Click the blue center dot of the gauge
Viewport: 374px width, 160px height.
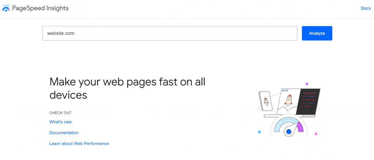(x=289, y=131)
